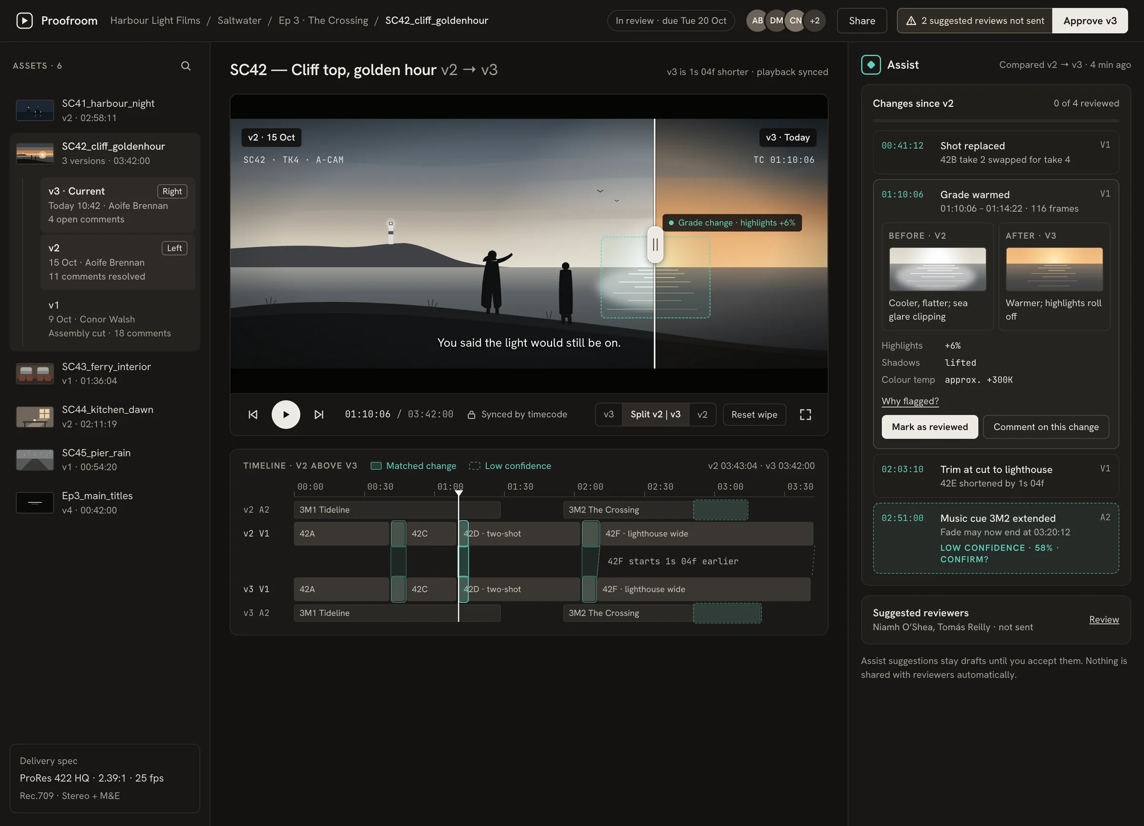Viewport: 1144px width, 826px height.
Task: Click the Grade change highlights +6% tag
Action: [732, 223]
